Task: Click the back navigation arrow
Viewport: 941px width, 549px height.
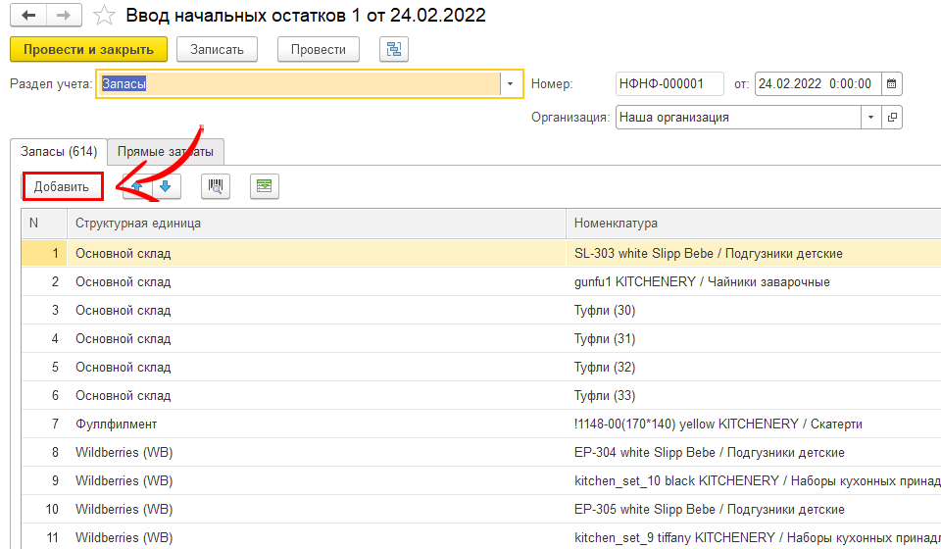Action: coord(27,16)
